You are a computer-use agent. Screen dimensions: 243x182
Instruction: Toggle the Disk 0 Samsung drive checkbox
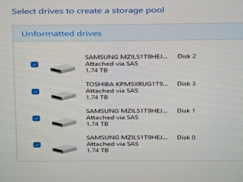[x=37, y=145]
